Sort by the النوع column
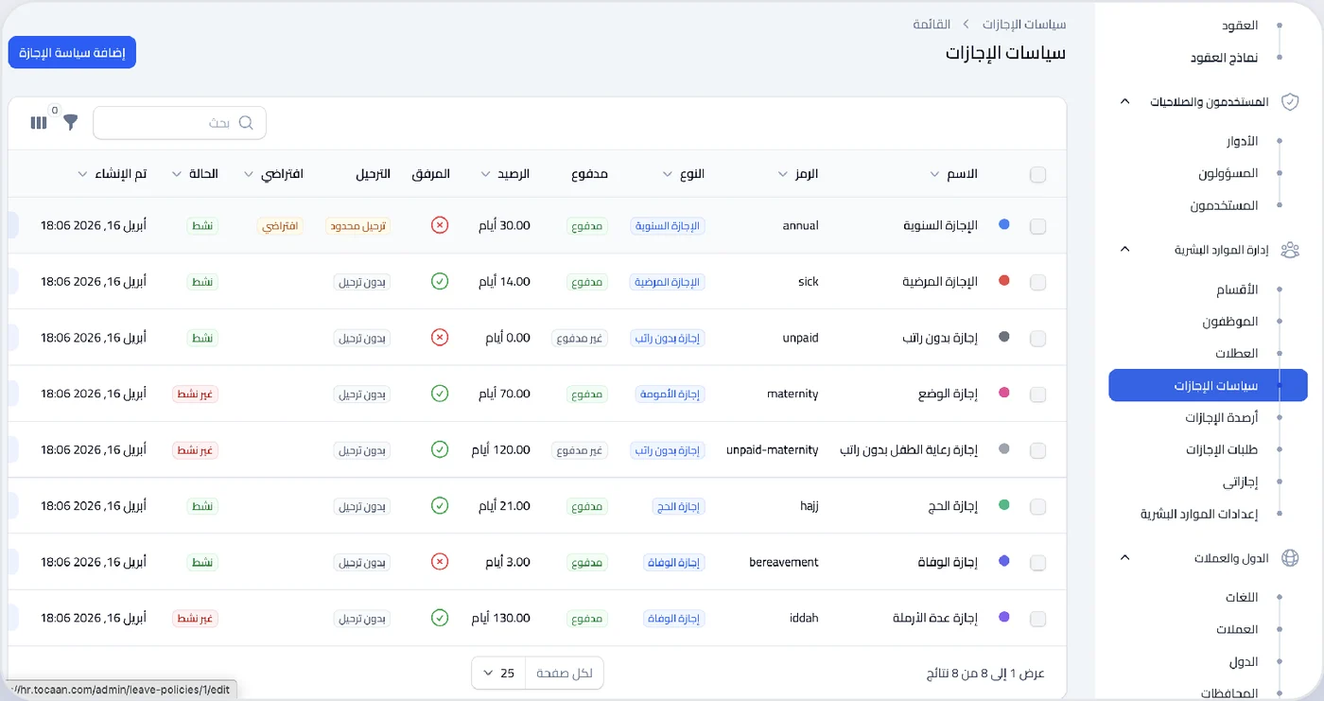The image size is (1324, 701). (685, 174)
